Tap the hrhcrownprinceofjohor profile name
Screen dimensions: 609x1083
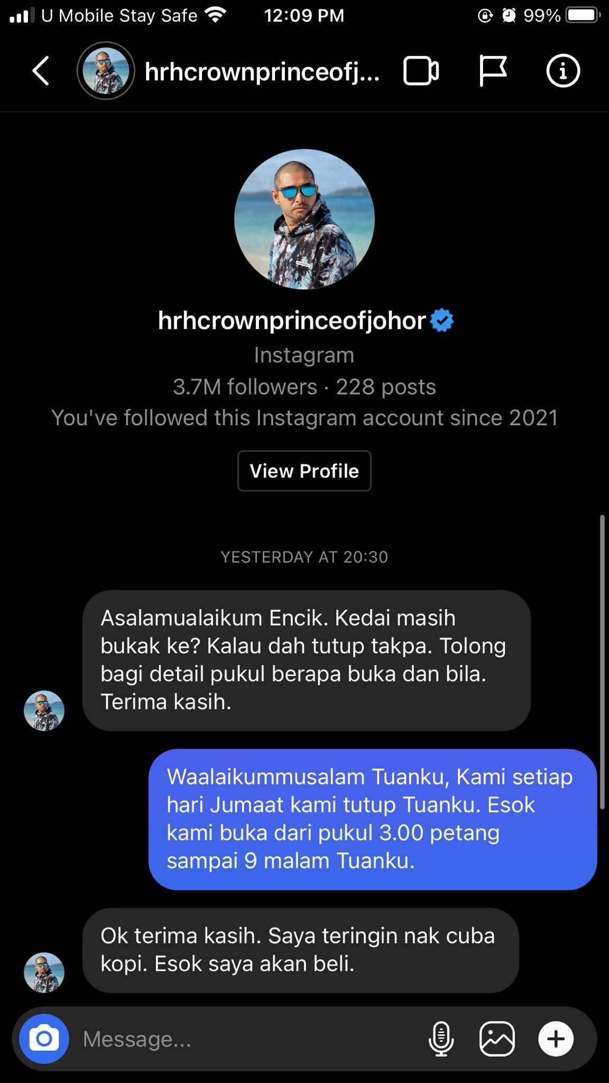[292, 320]
